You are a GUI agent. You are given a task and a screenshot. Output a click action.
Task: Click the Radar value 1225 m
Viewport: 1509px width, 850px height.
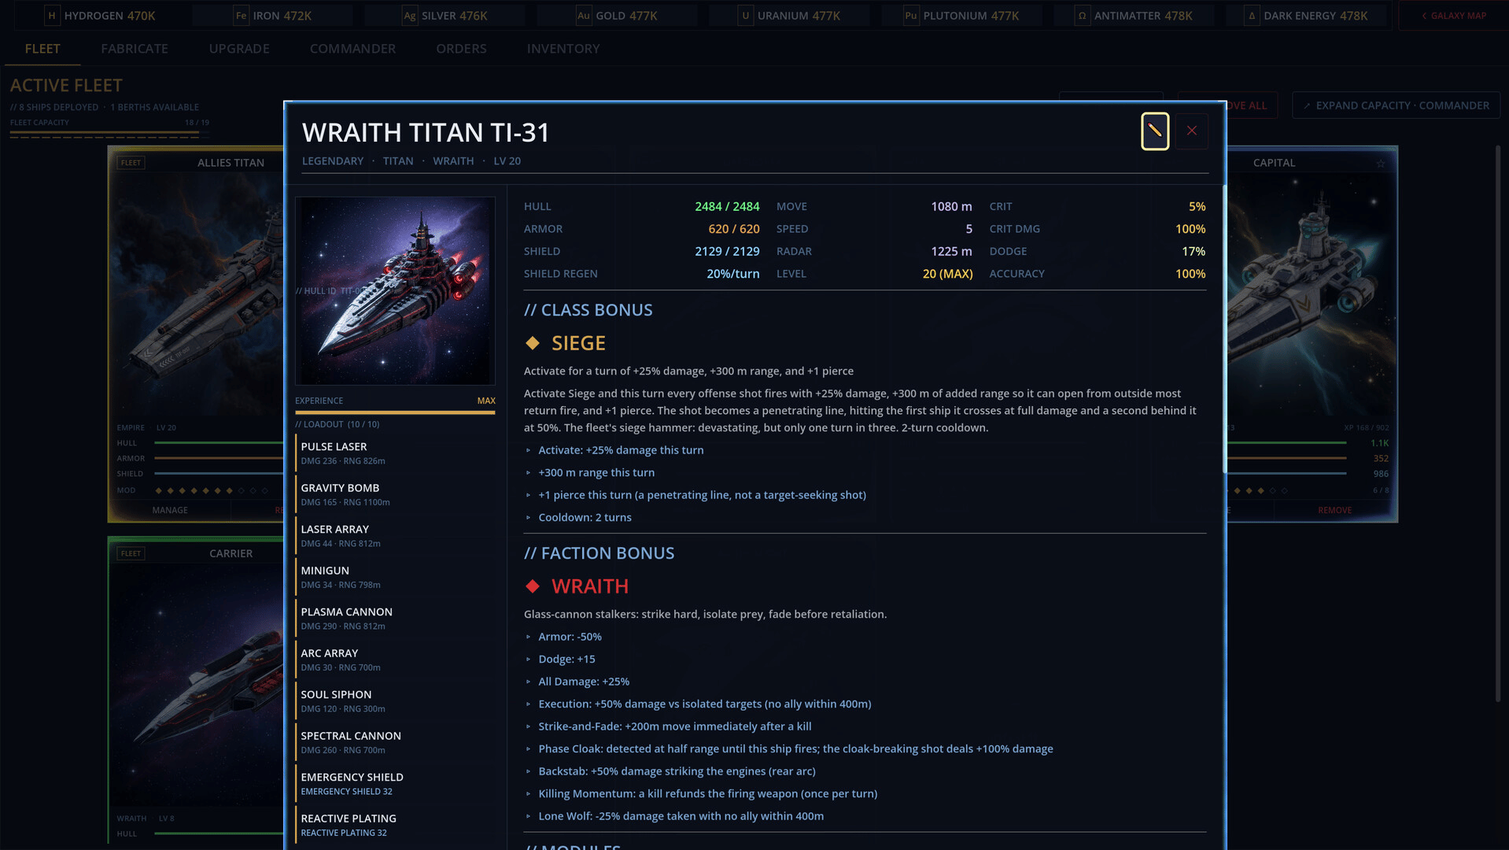(x=951, y=251)
